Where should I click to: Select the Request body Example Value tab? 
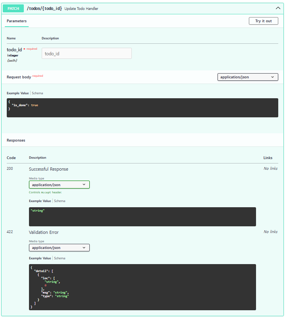(18, 93)
